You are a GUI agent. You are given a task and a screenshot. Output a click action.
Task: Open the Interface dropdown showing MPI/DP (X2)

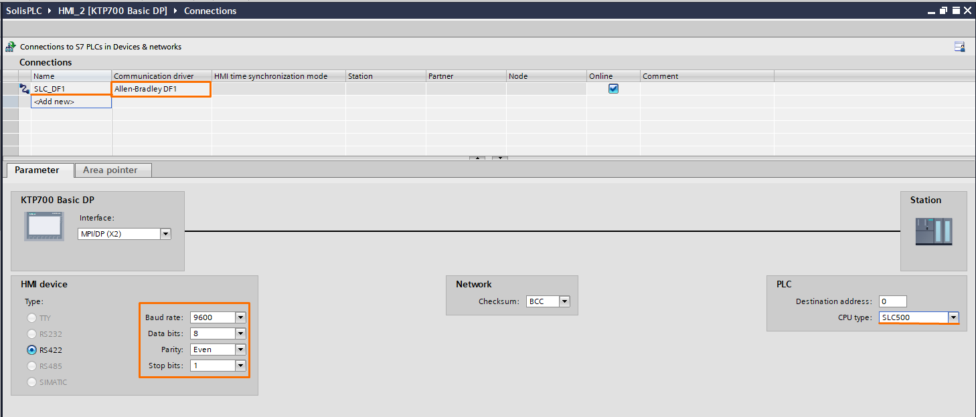165,233
